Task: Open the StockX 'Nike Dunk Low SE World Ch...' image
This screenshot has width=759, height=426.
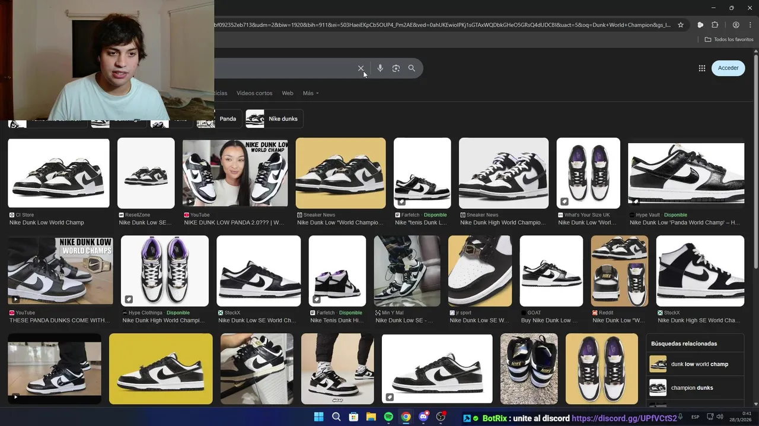Action: click(x=259, y=271)
